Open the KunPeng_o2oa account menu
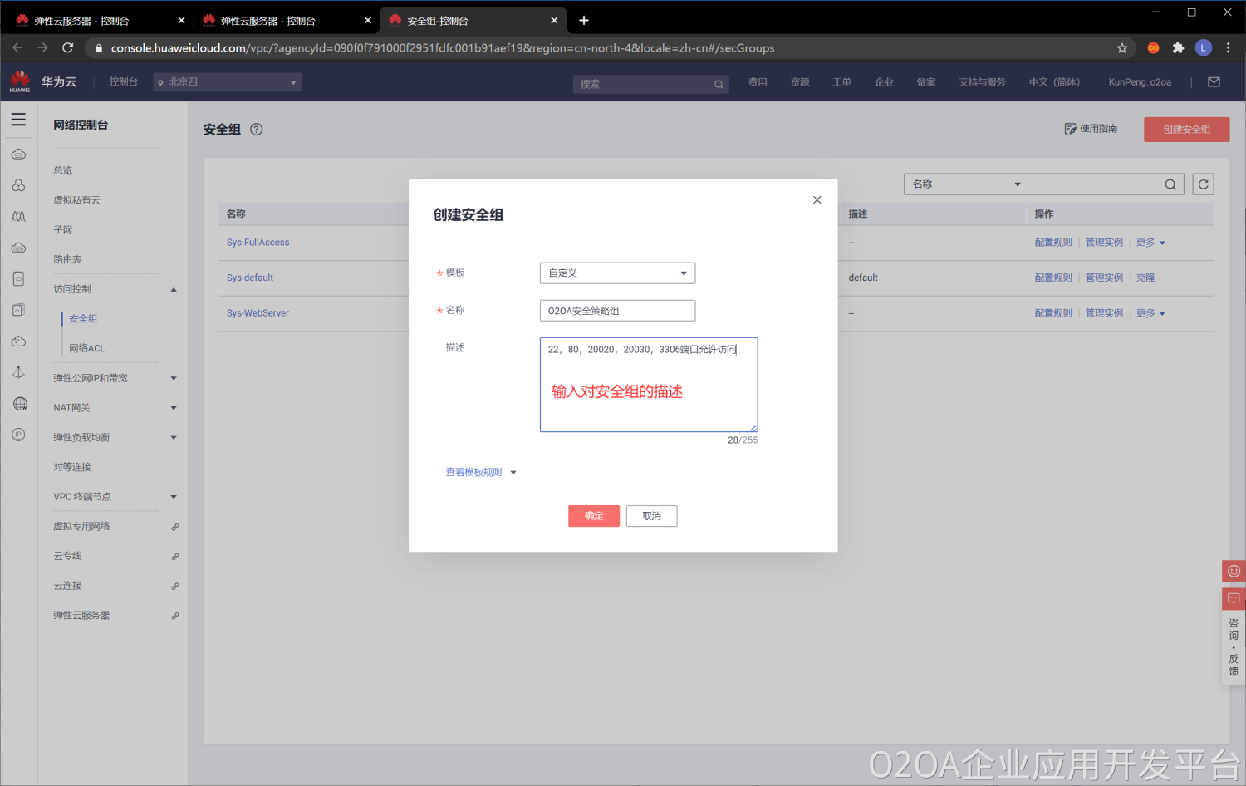1246x786 pixels. click(1140, 82)
